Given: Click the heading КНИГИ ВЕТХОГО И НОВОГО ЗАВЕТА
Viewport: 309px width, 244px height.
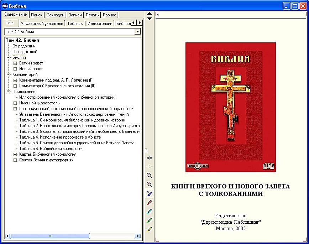Looking at the screenshot, I should (231, 186).
